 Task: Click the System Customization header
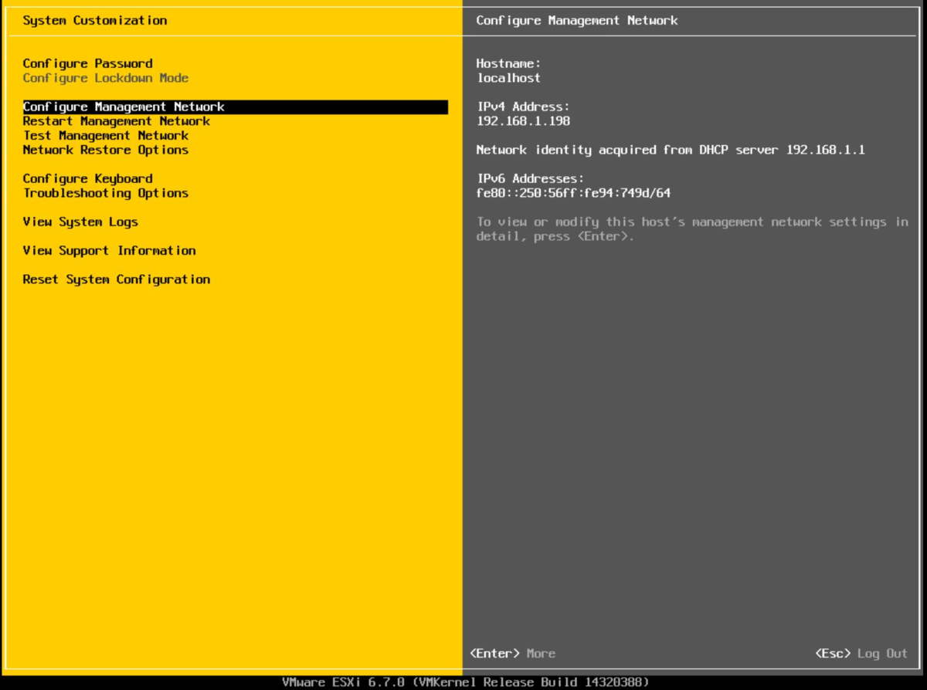[x=94, y=20]
